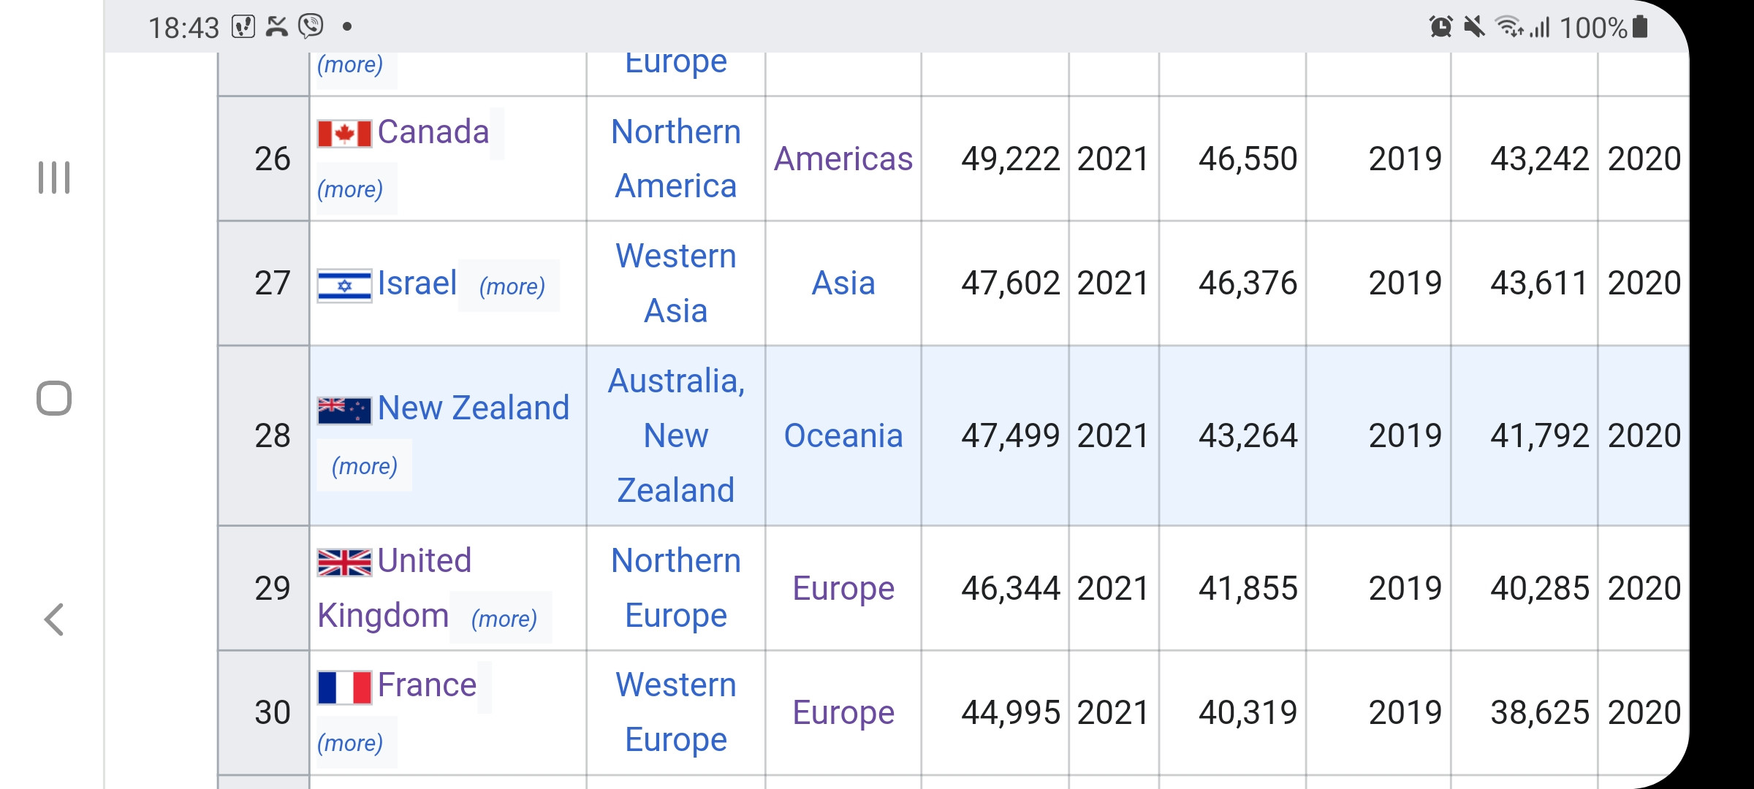Select the value 46,376 in Israel row
The width and height of the screenshot is (1754, 789).
pos(1248,283)
